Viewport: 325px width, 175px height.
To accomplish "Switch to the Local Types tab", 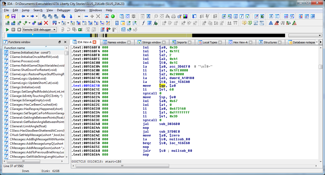I will (x=210, y=42).
